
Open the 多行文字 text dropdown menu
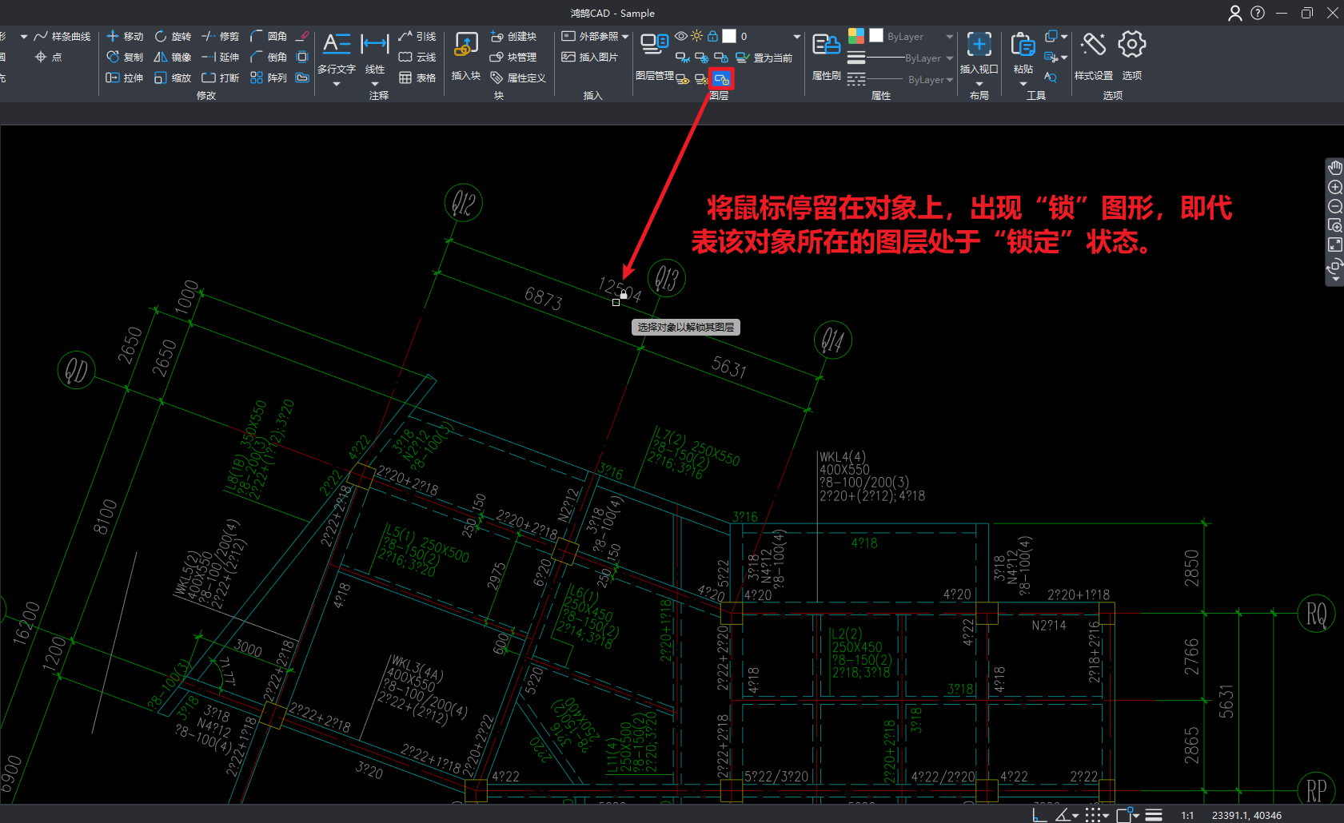point(337,84)
